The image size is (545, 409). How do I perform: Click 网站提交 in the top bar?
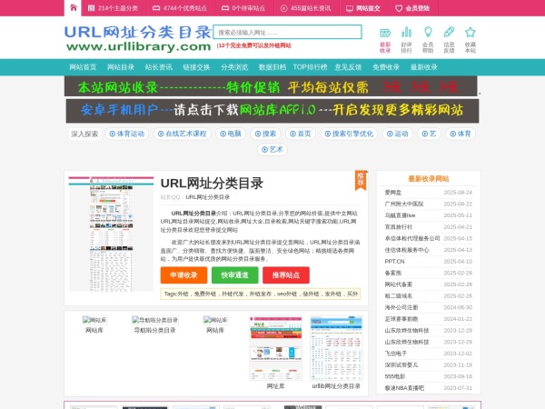point(363,8)
